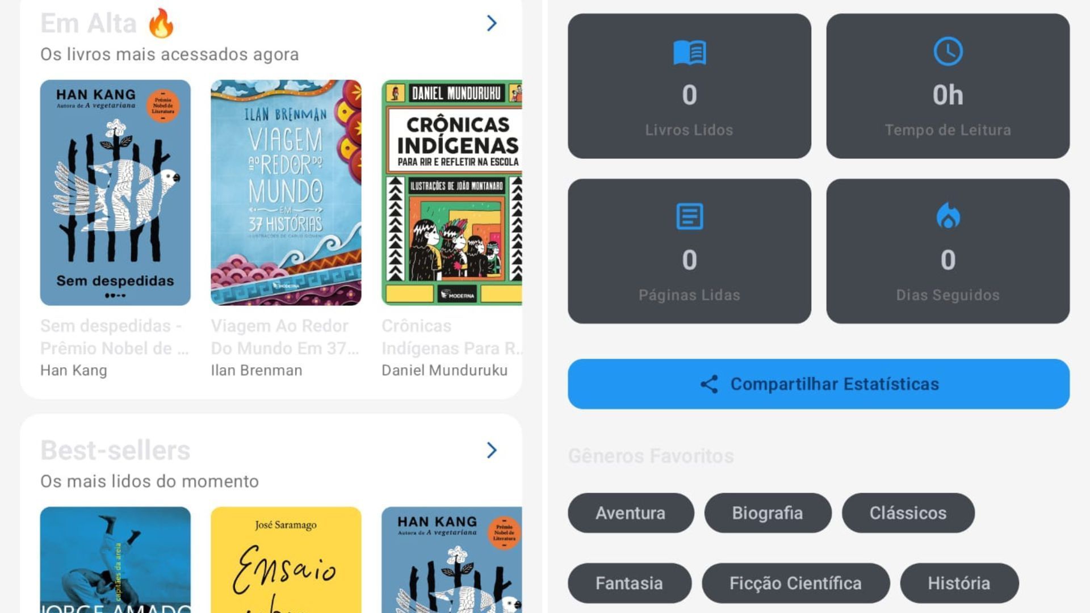Open Crônicas Indígenas book cover
The image size is (1090, 613).
(x=452, y=192)
